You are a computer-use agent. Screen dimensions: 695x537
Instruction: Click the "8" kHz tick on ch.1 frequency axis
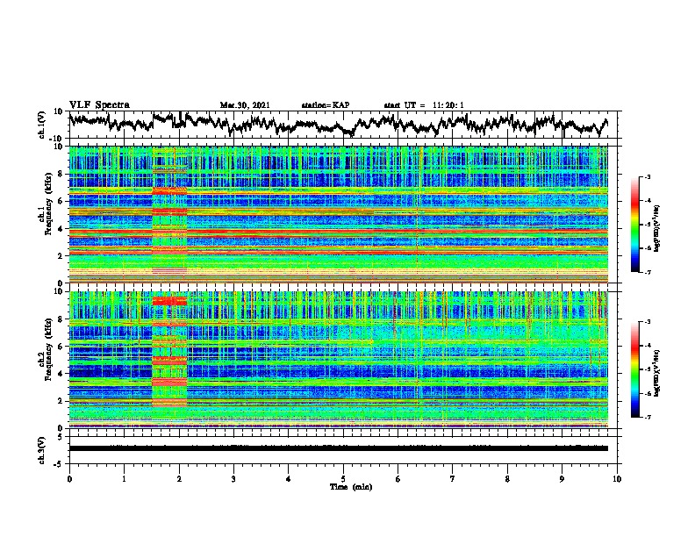[61, 174]
